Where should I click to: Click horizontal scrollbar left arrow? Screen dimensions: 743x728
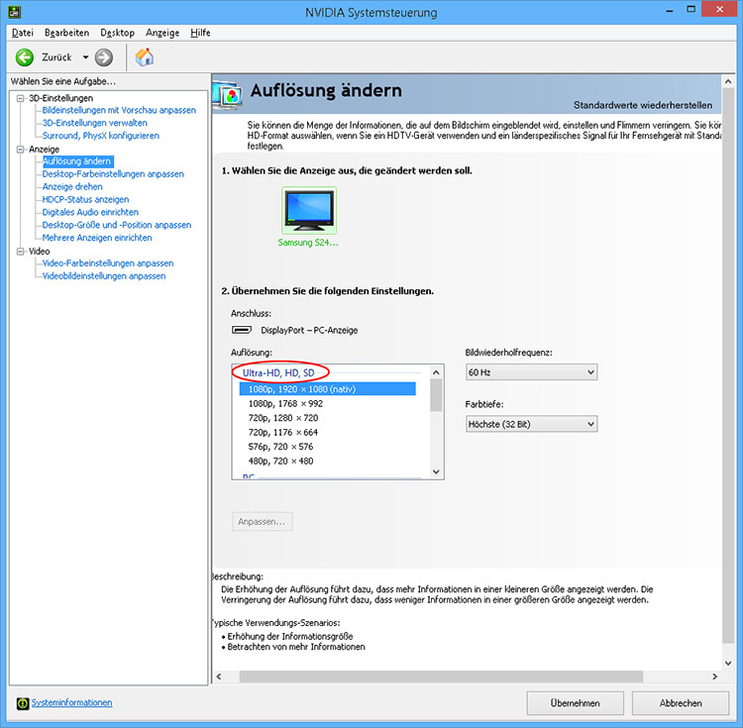coord(219,676)
